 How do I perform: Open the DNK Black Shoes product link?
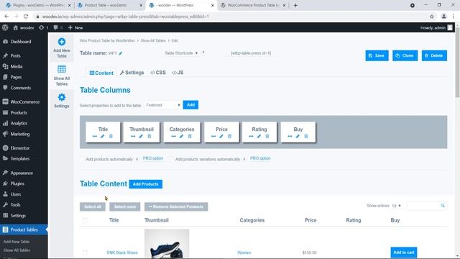[x=122, y=253]
